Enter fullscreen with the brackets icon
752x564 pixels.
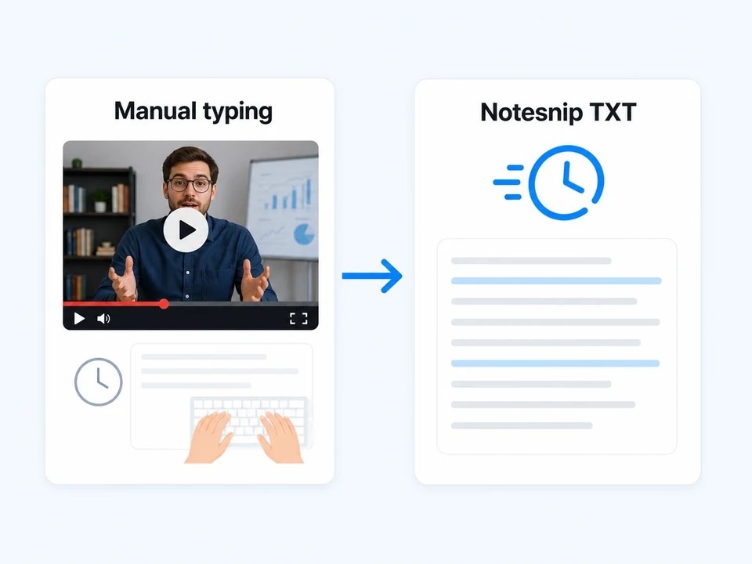coord(298,319)
